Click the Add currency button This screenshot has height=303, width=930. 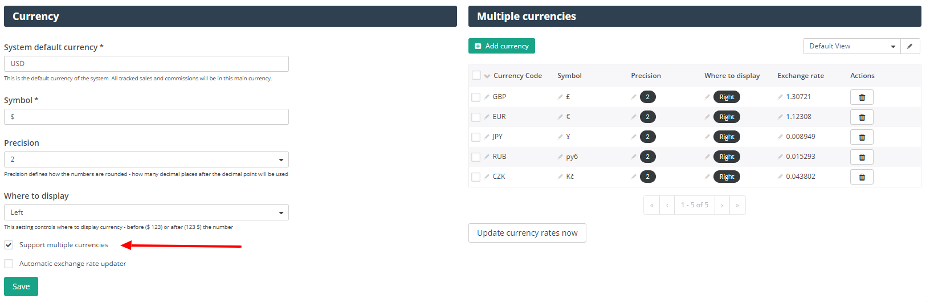501,46
